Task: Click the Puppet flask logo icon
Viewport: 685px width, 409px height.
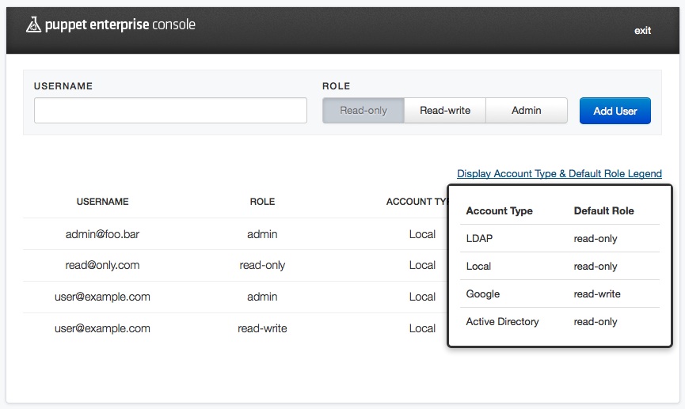Action: (32, 25)
